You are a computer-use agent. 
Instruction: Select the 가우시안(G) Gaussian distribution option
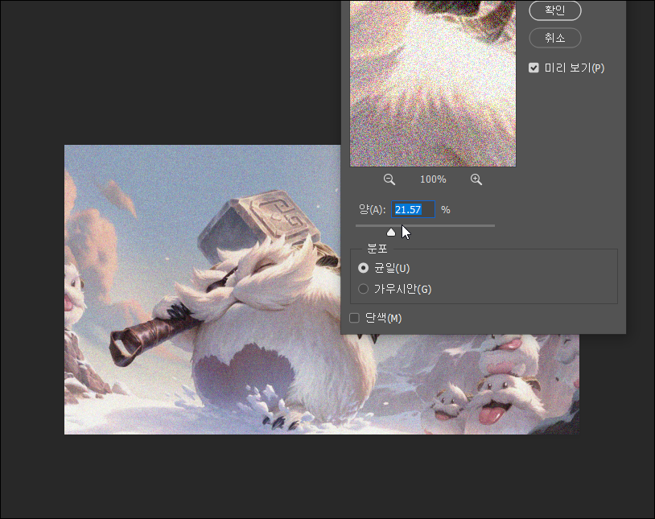tap(364, 289)
